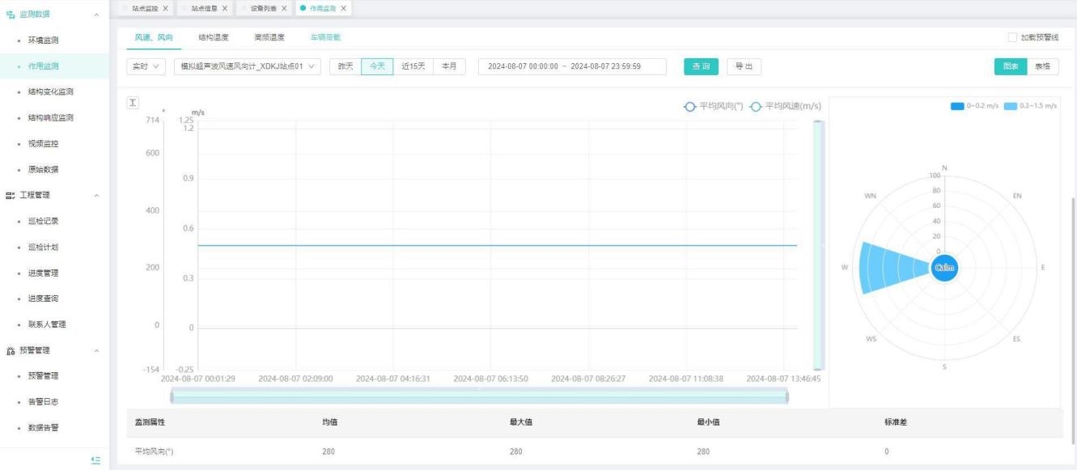Close the 设备列表 tab
Screen dimensions: 1077x470
pos(284,8)
